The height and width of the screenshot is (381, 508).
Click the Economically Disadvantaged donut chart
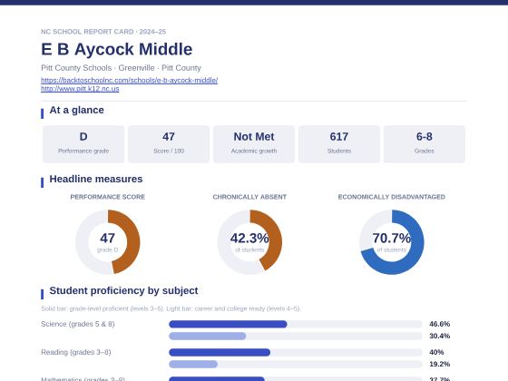[x=392, y=242]
